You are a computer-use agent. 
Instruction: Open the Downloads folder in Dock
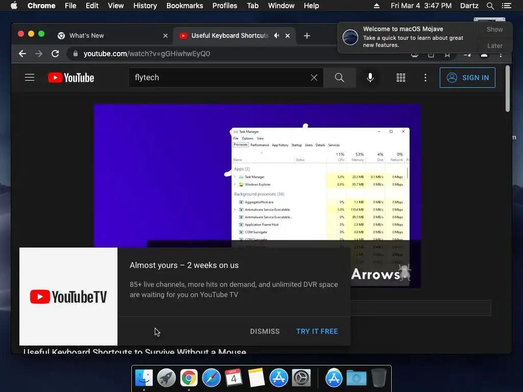[x=356, y=378]
